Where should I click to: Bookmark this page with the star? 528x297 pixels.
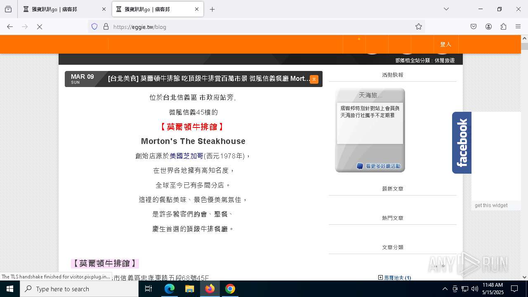[419, 26]
